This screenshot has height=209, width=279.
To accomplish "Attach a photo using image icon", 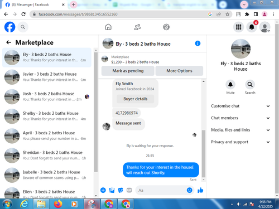I will (112, 190).
